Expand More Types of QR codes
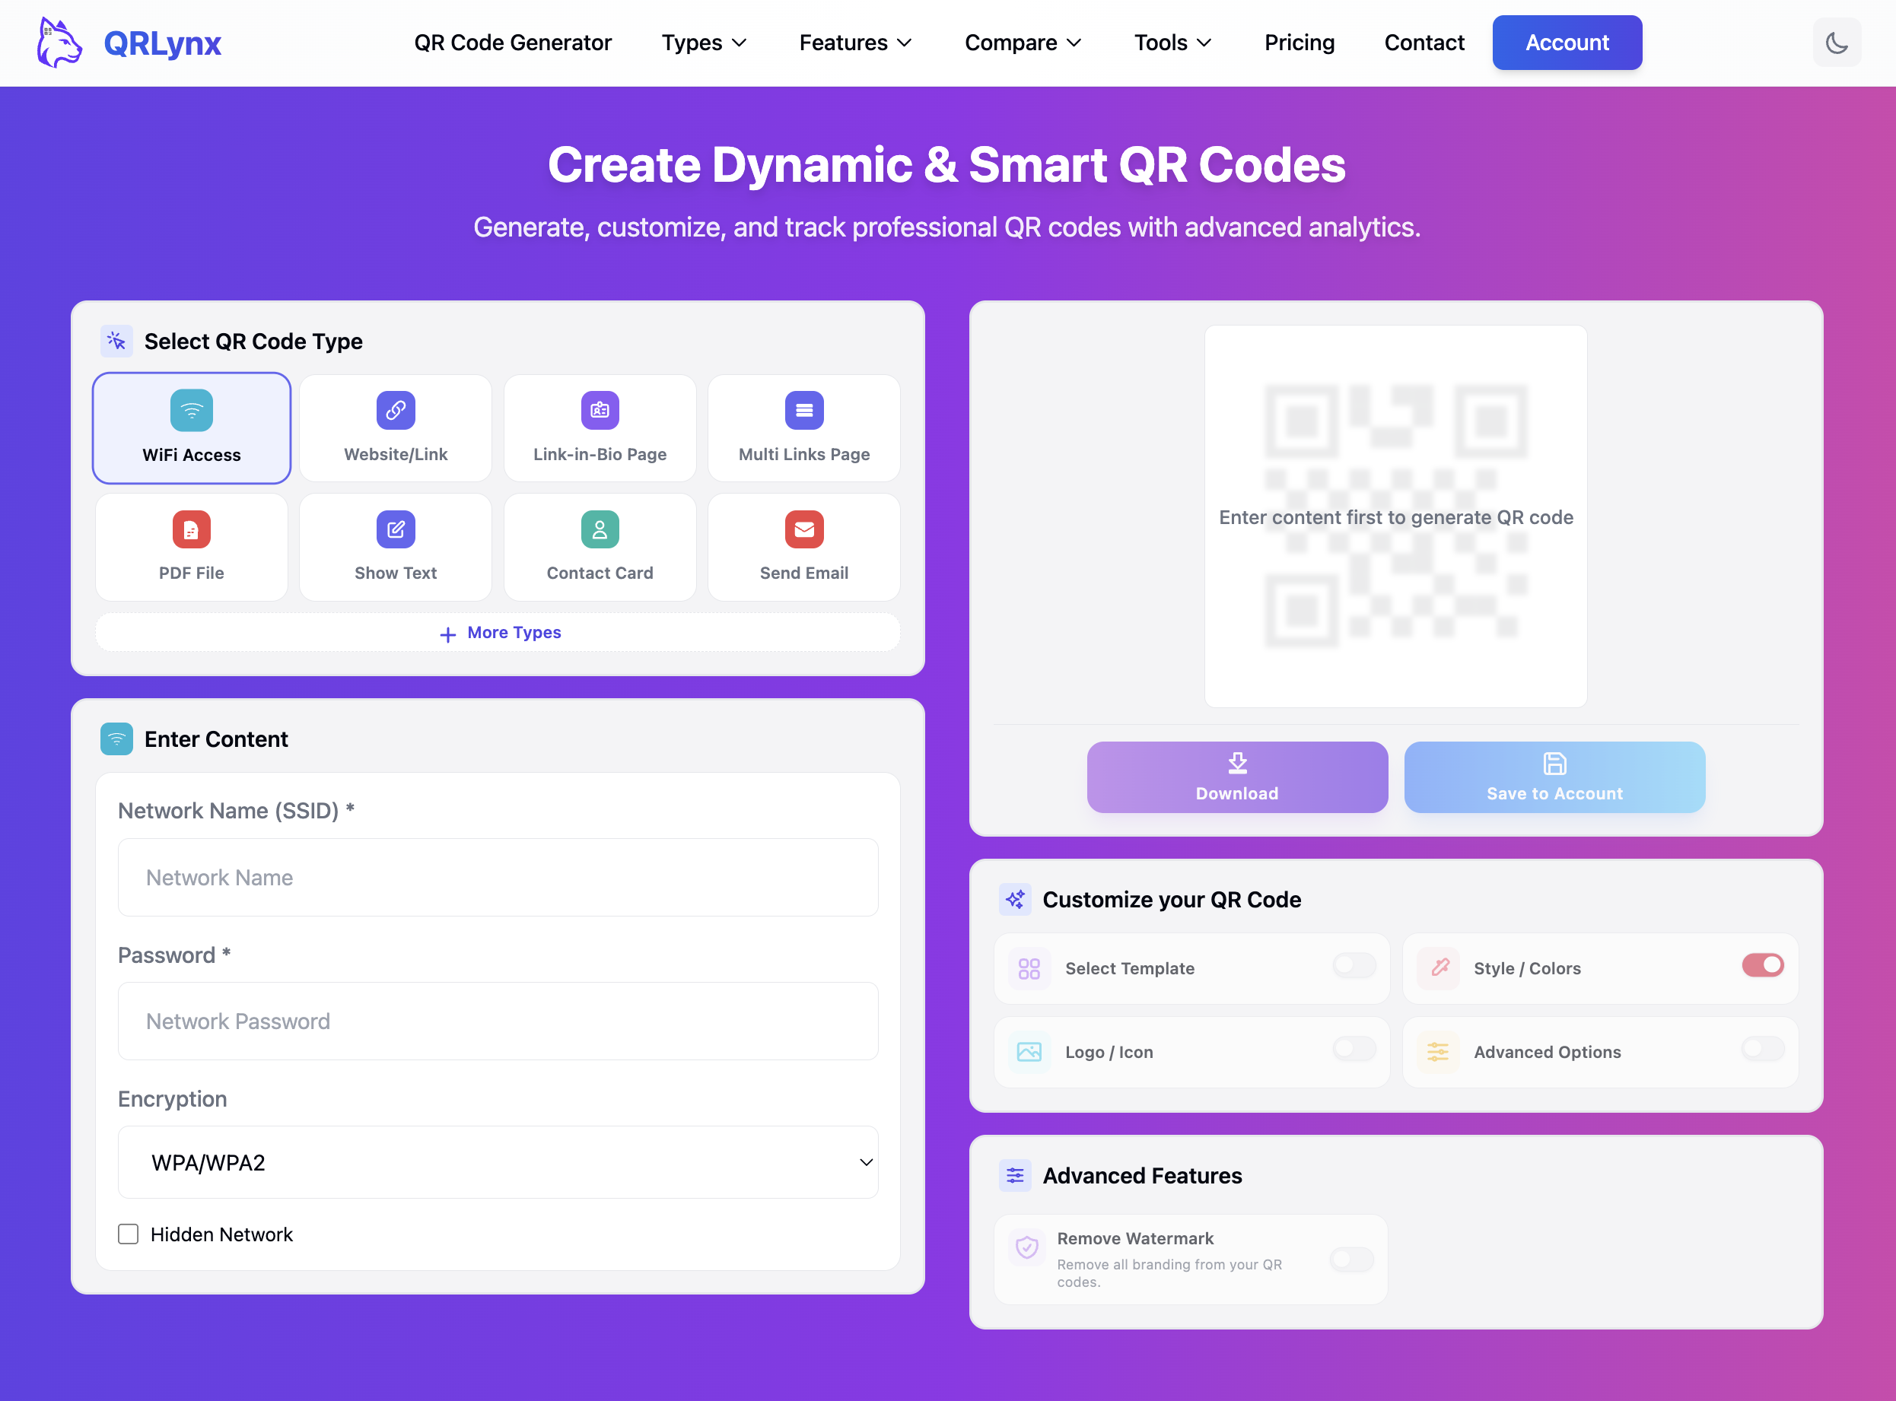This screenshot has height=1401, width=1896. 498,632
